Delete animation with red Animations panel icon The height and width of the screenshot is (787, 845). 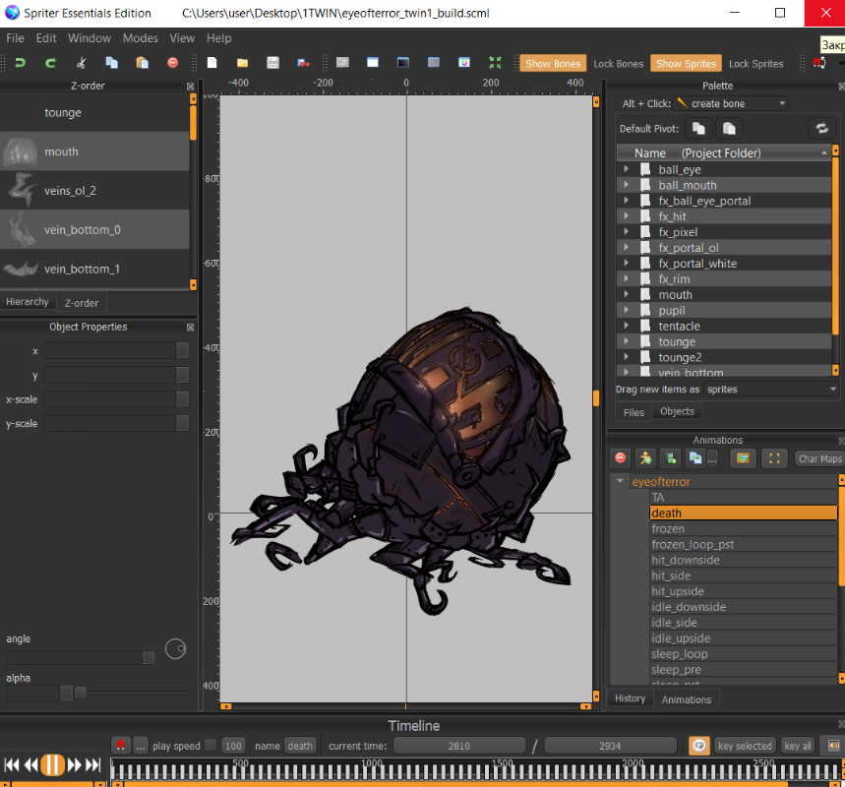(621, 458)
